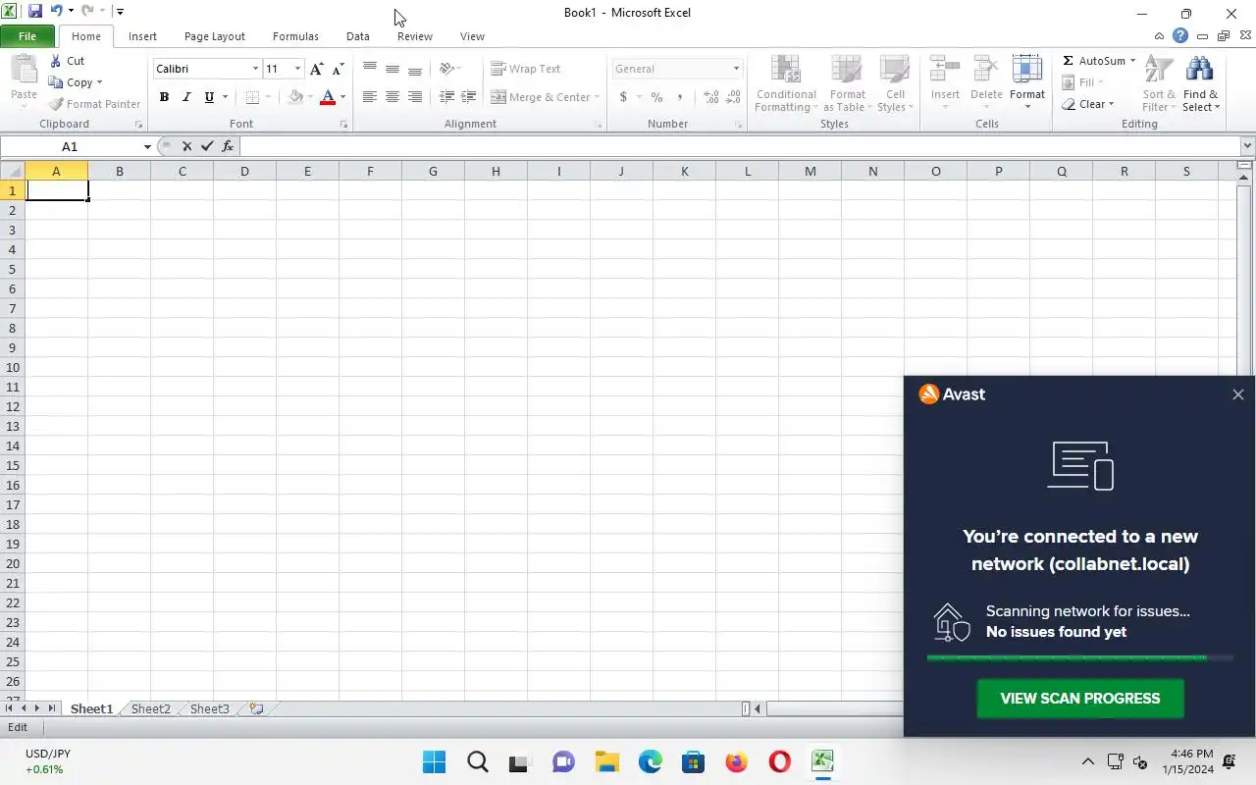Apply Accounting number format dollar icon
The image size is (1256, 785).
(623, 97)
